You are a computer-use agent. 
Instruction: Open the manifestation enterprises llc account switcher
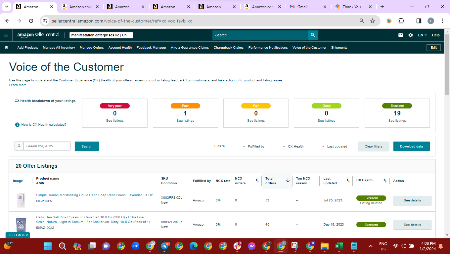pyautogui.click(x=101, y=35)
